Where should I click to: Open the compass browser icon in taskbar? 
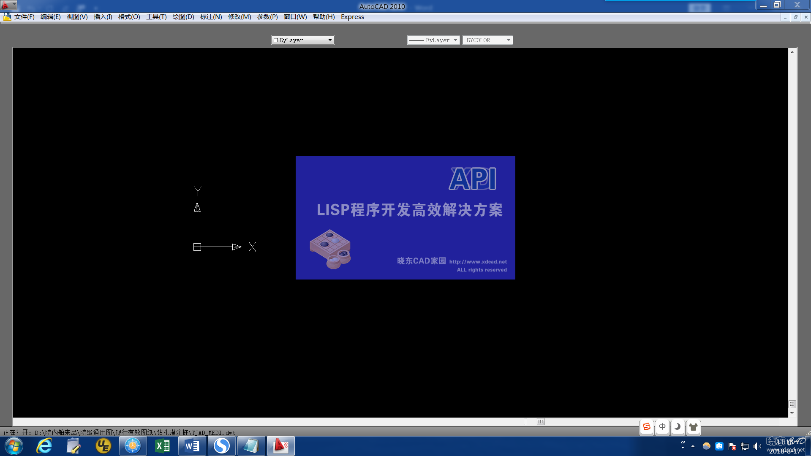[133, 446]
